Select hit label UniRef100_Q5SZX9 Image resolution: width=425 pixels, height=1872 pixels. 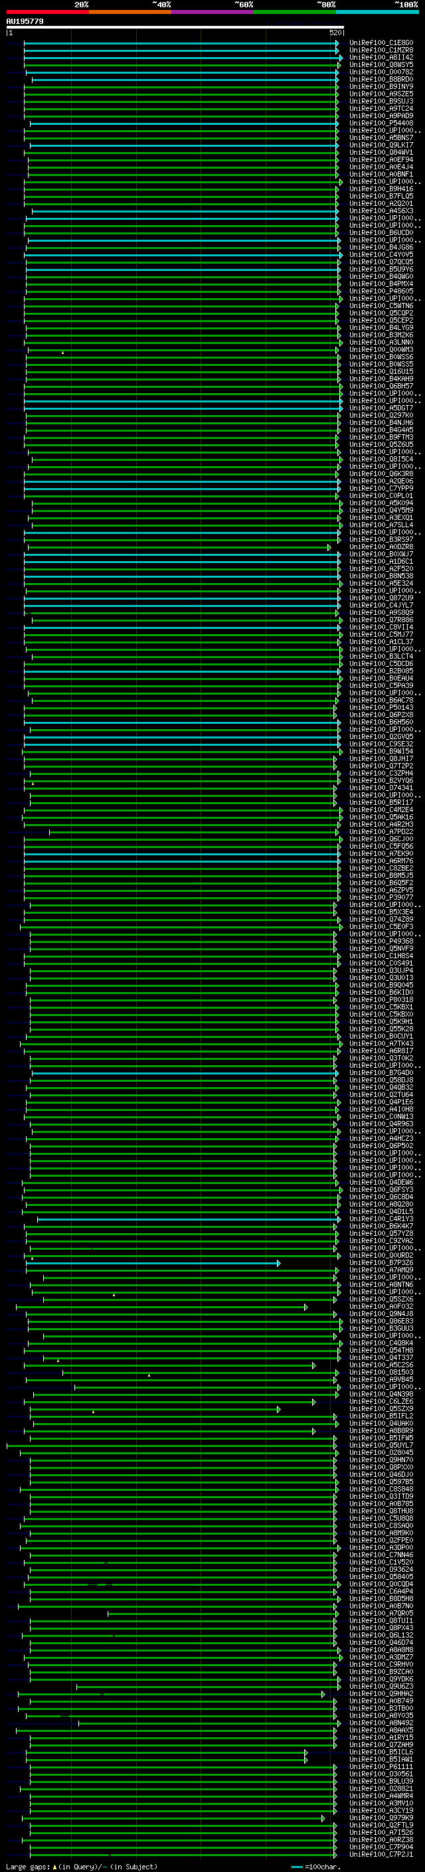pyautogui.click(x=381, y=1409)
